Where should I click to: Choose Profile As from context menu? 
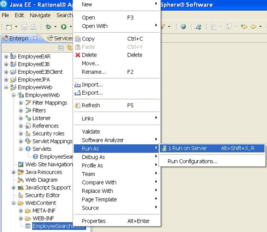tap(117, 166)
